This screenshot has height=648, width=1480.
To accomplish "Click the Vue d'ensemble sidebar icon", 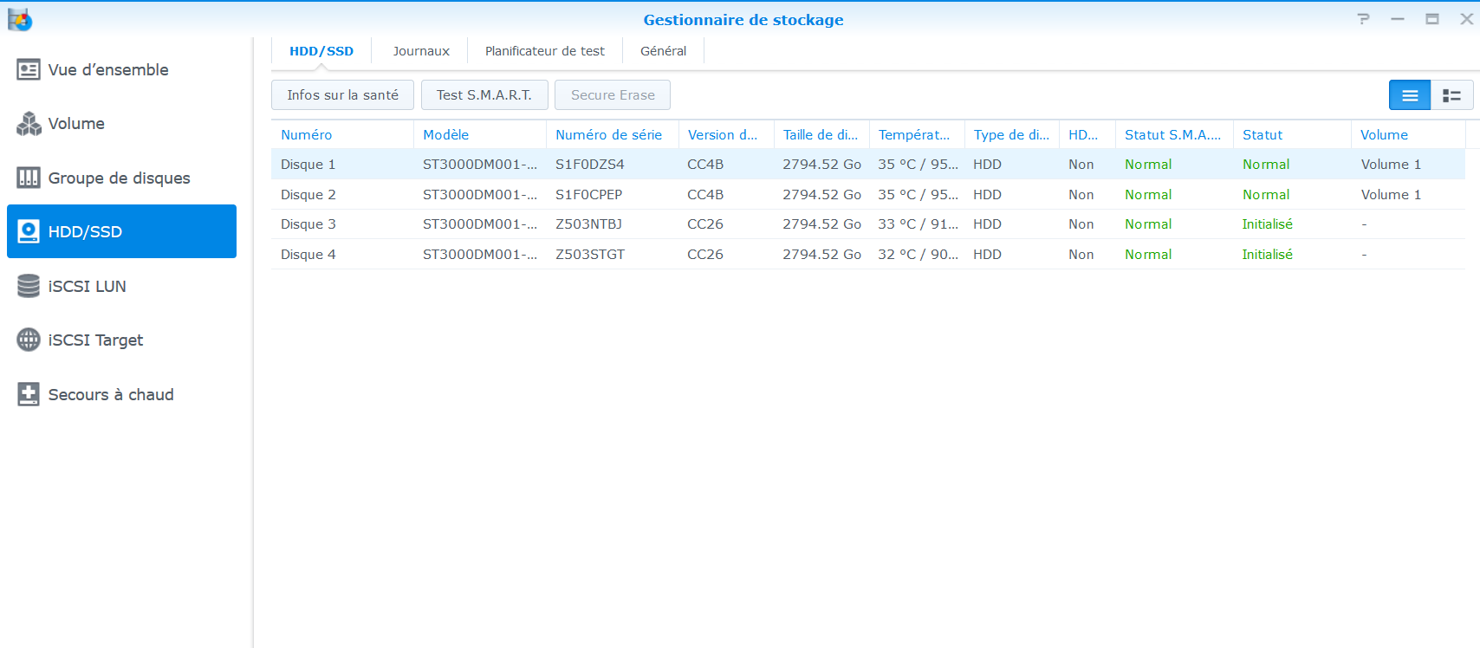I will pos(29,70).
